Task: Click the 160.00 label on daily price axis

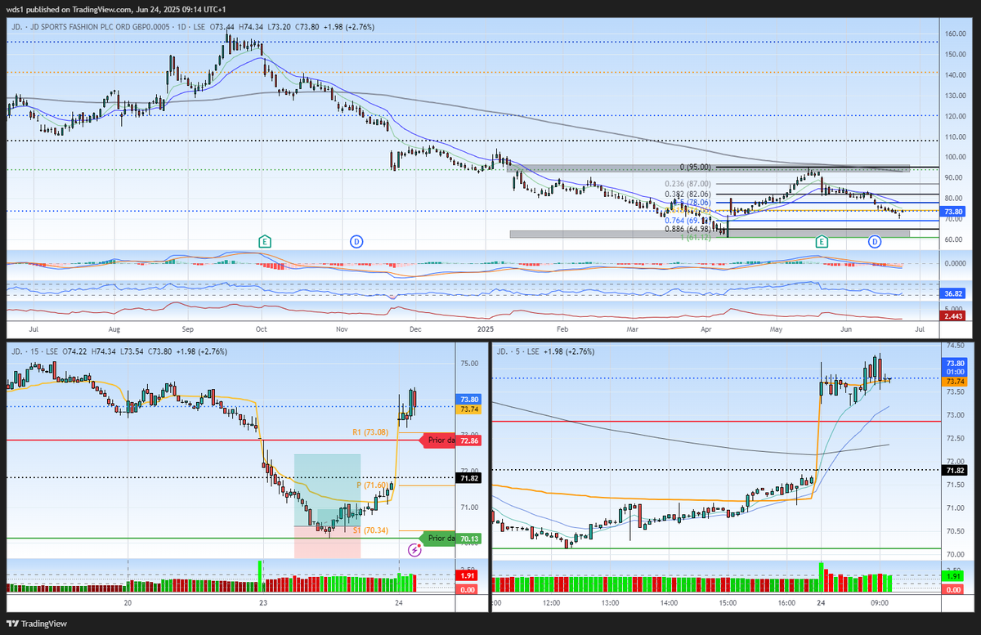Action: pyautogui.click(x=956, y=34)
